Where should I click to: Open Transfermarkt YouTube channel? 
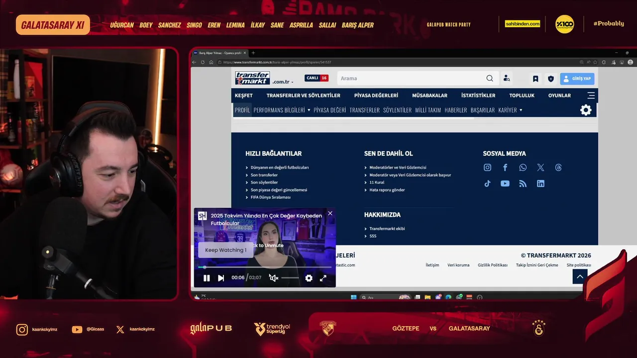(505, 183)
